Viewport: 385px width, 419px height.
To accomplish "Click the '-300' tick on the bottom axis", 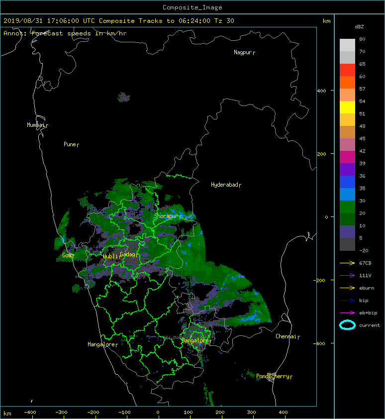I will click(x=62, y=413).
